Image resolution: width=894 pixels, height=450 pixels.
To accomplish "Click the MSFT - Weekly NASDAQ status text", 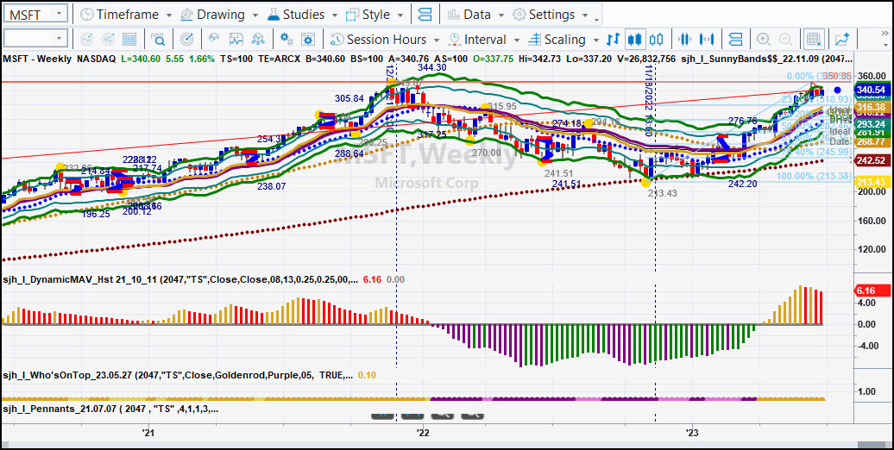I will 60,59.
